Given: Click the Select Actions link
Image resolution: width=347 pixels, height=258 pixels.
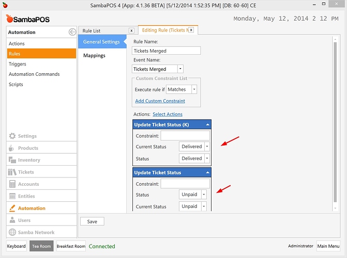Looking at the screenshot, I should 167,114.
